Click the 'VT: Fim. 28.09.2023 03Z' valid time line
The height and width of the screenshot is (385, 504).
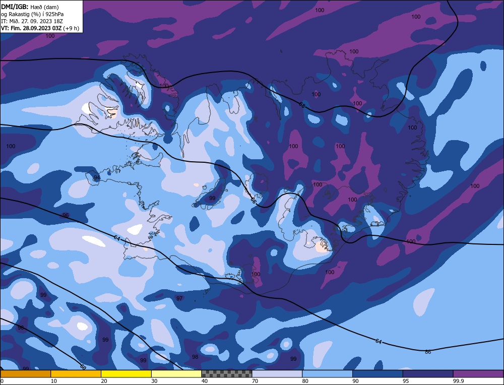(x=40, y=28)
